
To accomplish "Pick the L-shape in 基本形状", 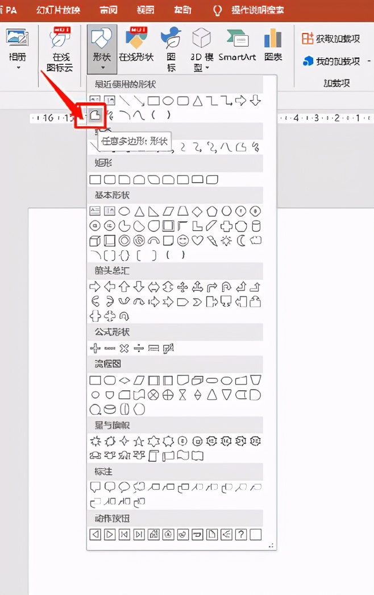I will tap(197, 226).
